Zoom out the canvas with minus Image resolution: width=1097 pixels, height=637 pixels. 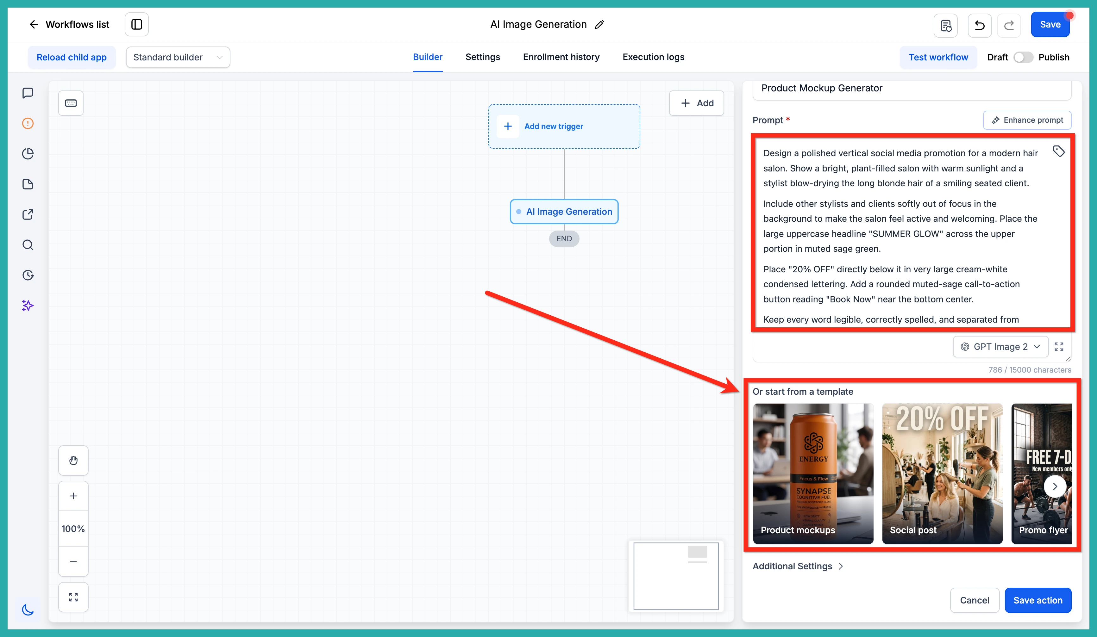pyautogui.click(x=73, y=561)
